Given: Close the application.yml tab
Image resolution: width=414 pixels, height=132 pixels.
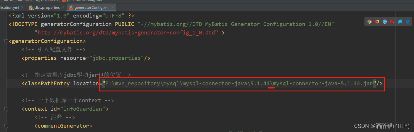Looking at the screenshot, I should [x=22, y=8].
